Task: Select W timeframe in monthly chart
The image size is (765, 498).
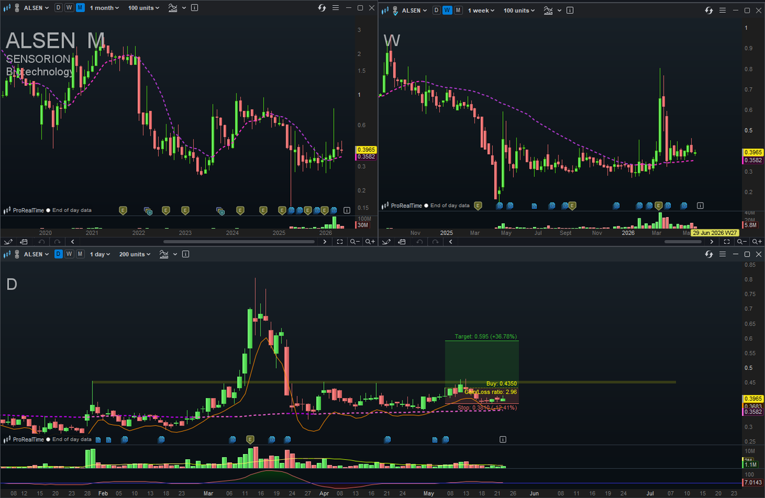Action: (x=69, y=8)
